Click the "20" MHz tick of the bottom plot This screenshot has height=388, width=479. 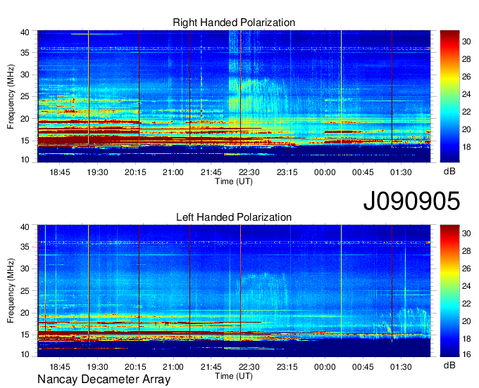pos(25,313)
